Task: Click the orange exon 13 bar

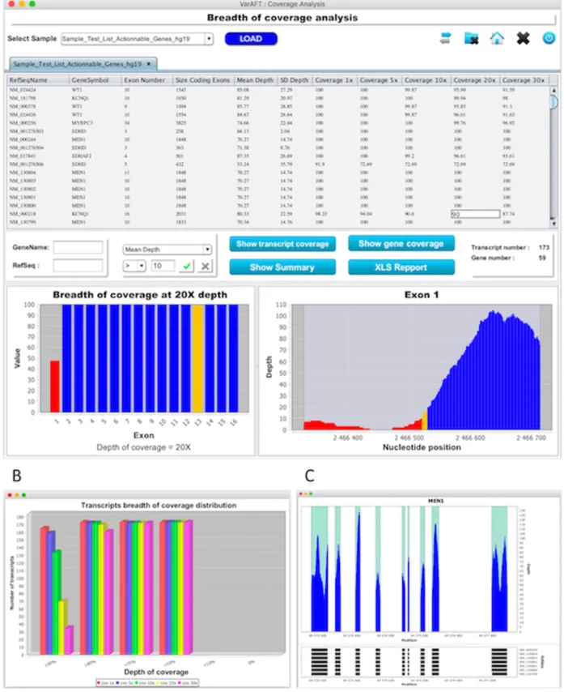Action: click(197, 358)
